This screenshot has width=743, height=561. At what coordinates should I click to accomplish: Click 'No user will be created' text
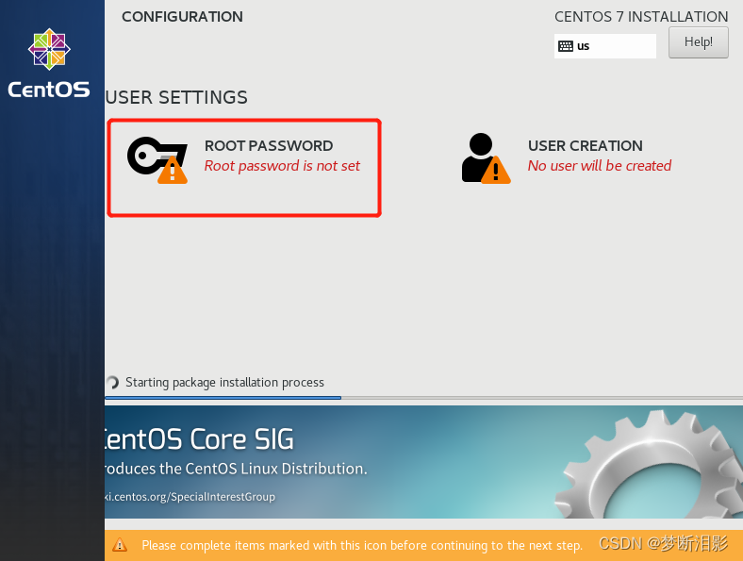click(600, 166)
